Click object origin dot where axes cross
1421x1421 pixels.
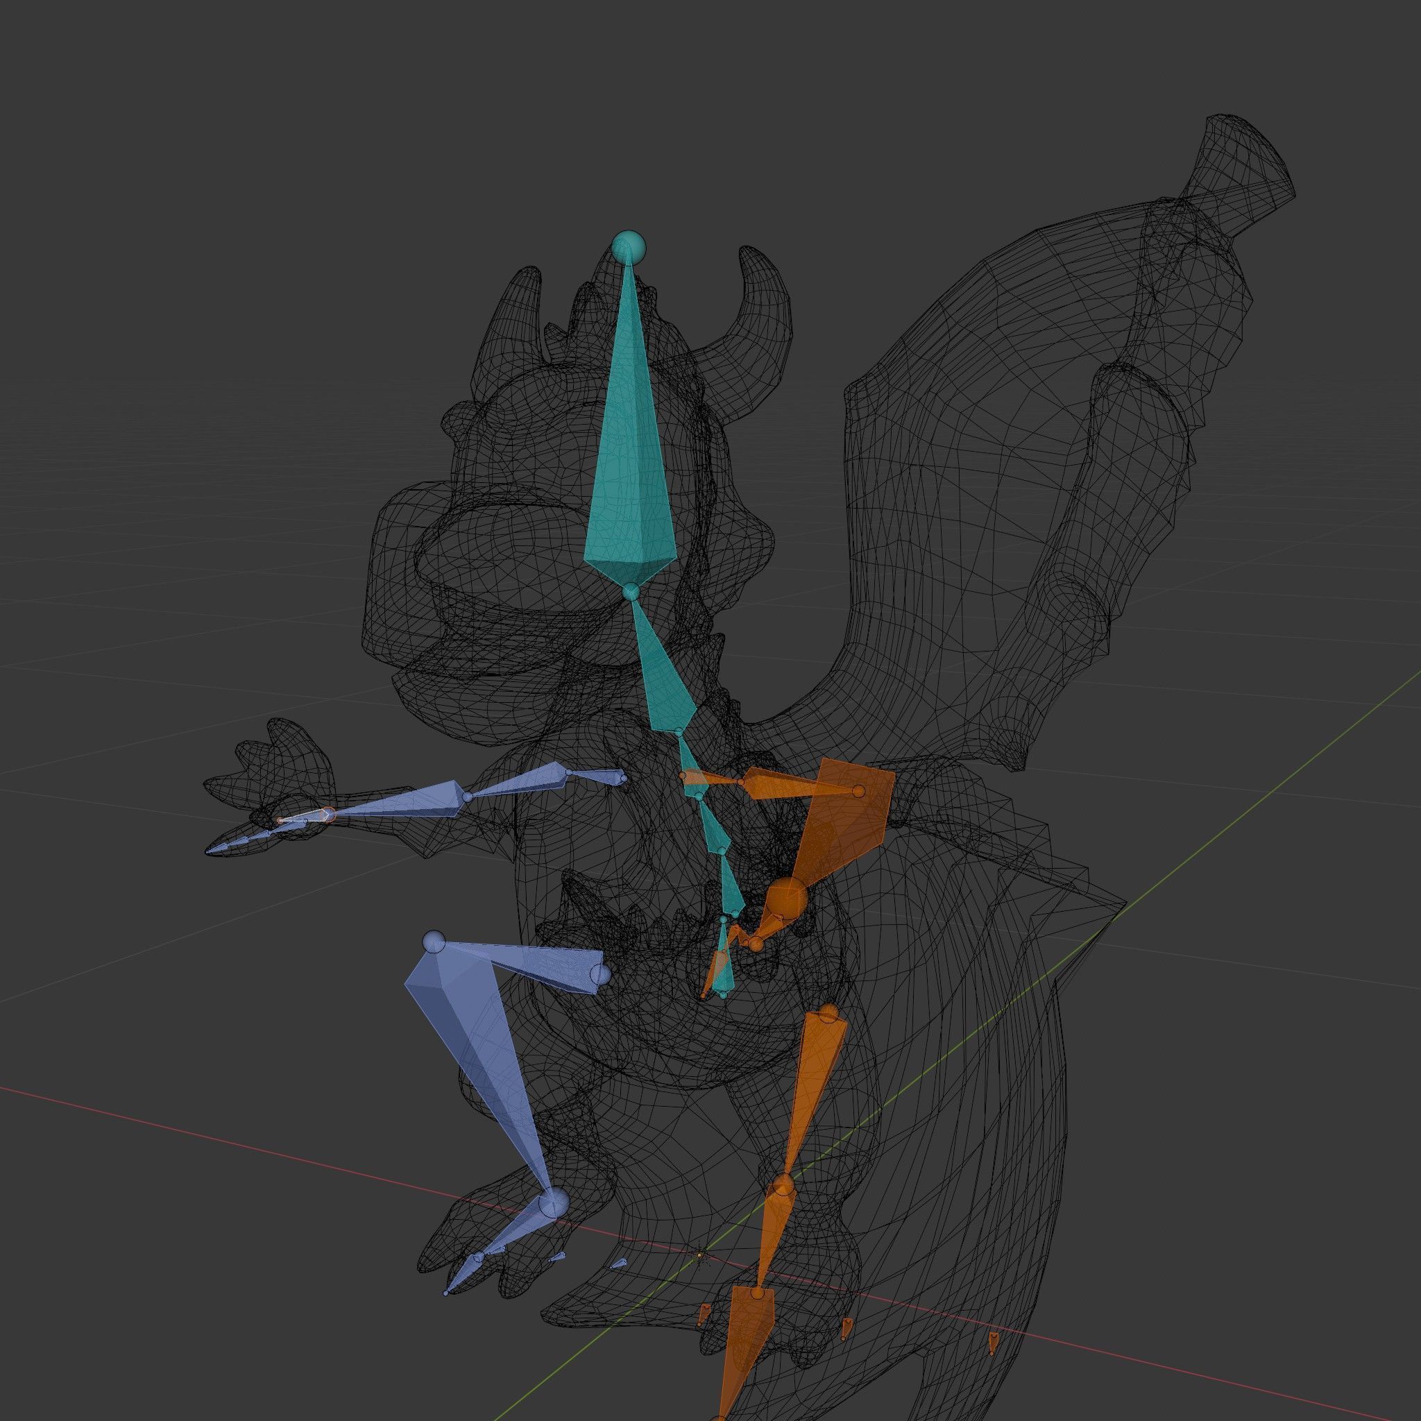699,1254
